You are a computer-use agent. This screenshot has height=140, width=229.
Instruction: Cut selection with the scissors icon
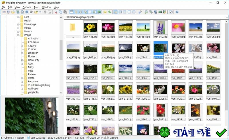point(56,12)
